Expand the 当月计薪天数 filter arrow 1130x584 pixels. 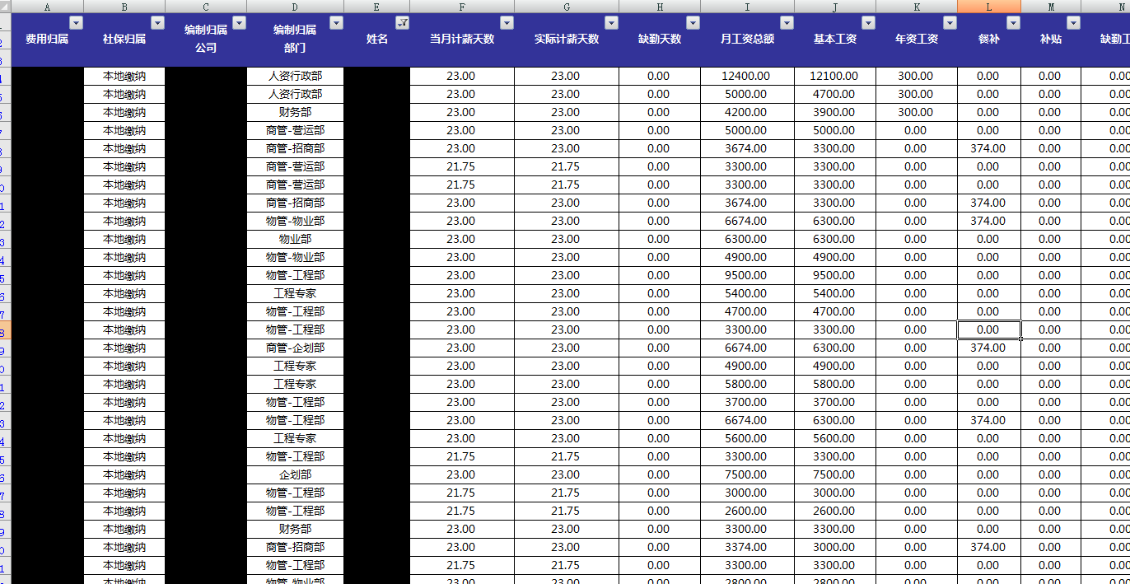pos(507,23)
